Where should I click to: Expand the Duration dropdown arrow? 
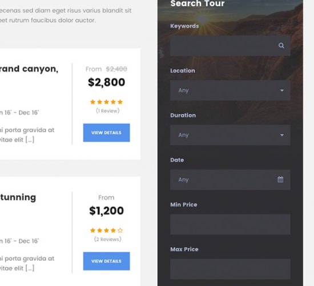tap(282, 135)
